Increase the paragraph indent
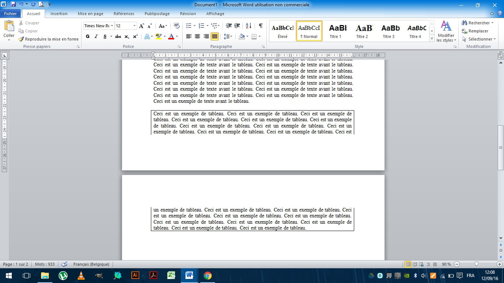Image resolution: width=504 pixels, height=283 pixels. (x=237, y=26)
